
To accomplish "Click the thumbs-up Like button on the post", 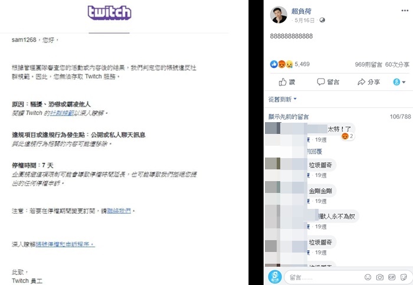I will [x=287, y=83].
